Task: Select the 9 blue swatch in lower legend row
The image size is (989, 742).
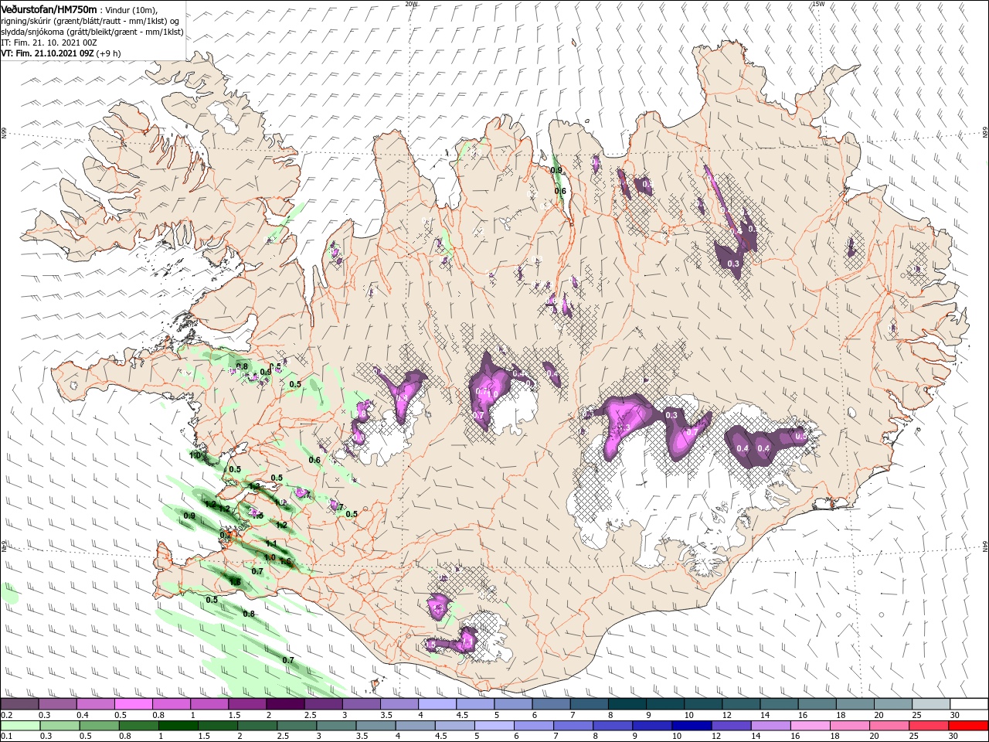Action: tap(652, 726)
